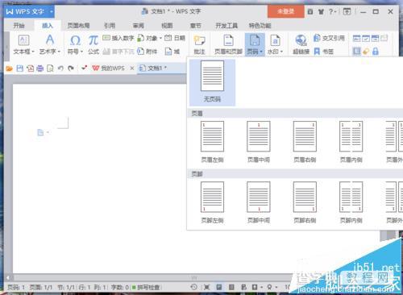
Task: Click the export PDF icon
Action: tap(30, 69)
